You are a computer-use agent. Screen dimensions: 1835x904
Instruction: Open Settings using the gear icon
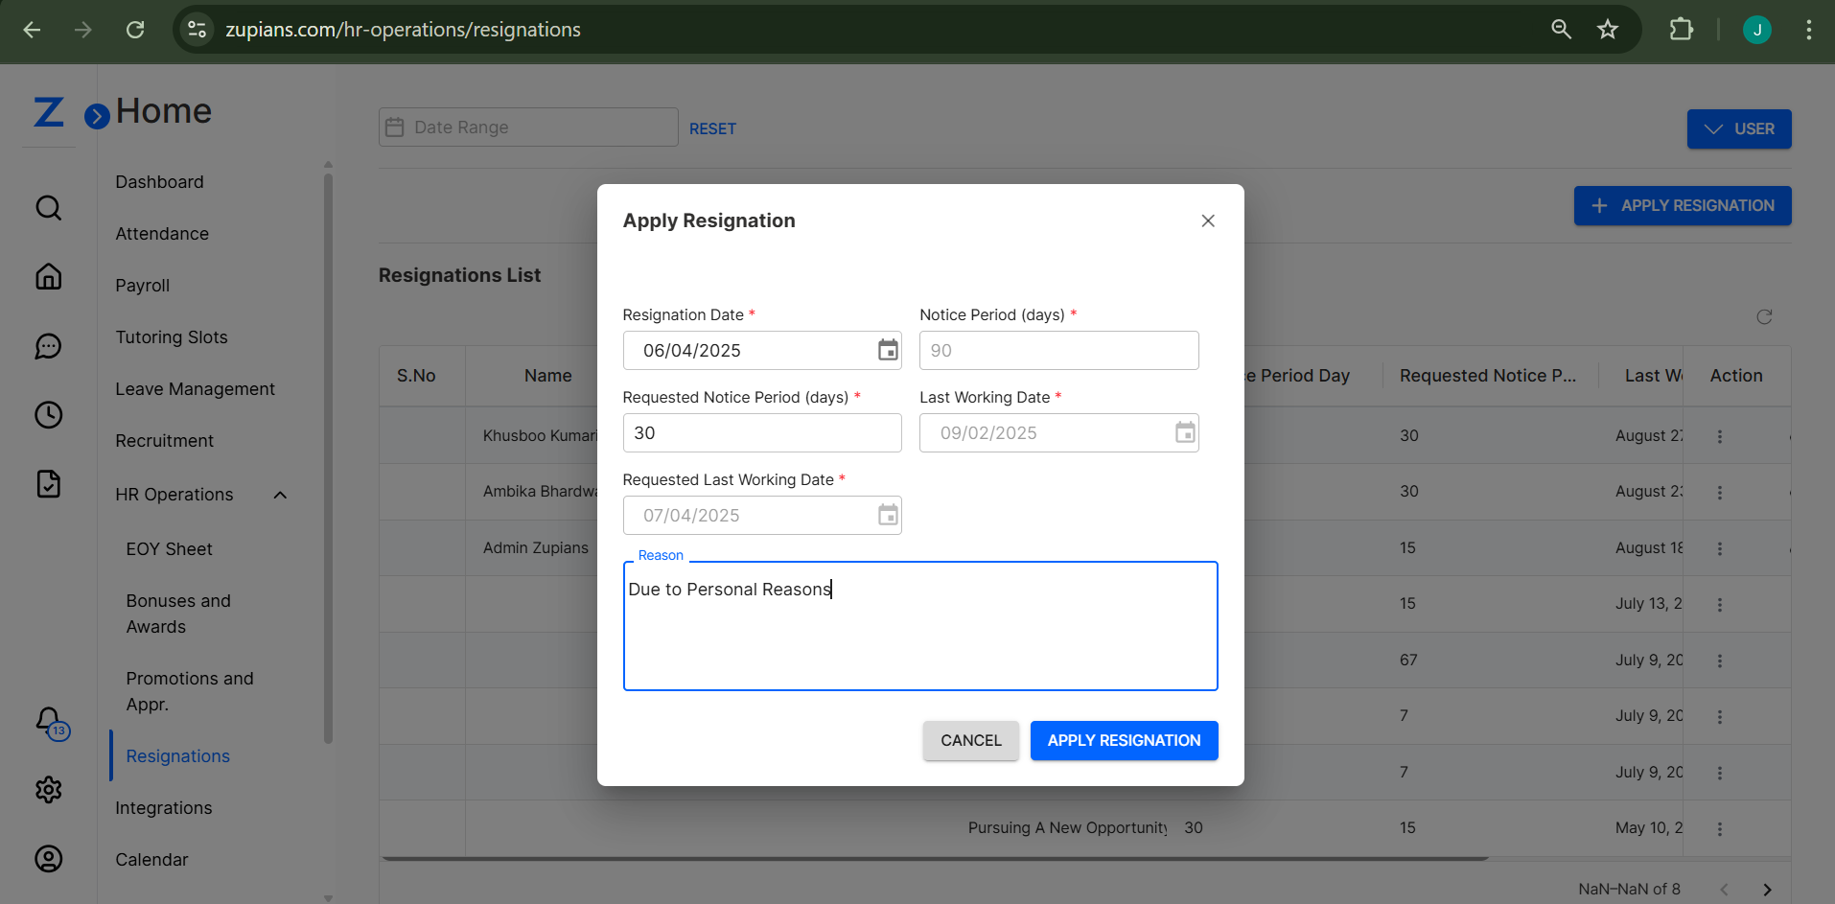coord(48,789)
